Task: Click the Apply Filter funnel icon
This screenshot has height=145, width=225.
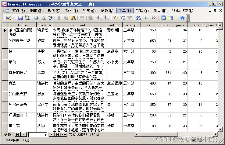Action: coord(130,18)
